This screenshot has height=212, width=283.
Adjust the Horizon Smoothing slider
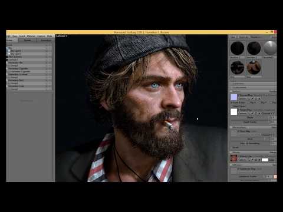point(250,144)
